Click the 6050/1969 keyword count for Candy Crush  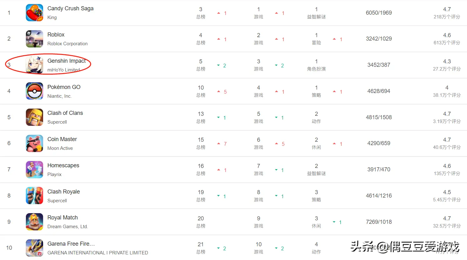click(x=379, y=13)
